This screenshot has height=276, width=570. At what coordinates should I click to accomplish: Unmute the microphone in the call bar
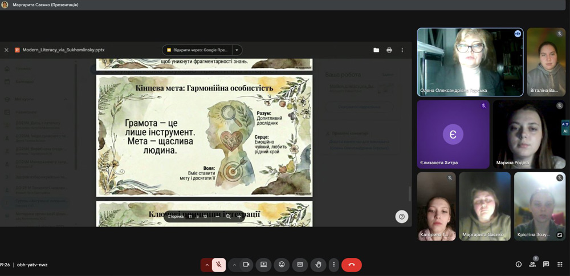tap(219, 265)
